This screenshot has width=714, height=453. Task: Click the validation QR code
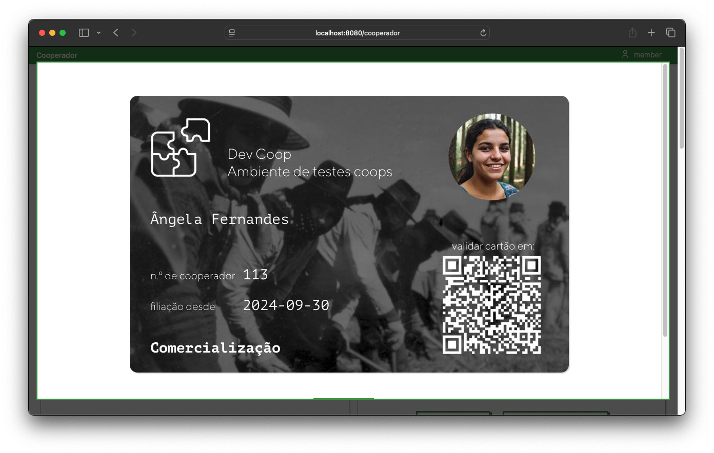point(492,305)
